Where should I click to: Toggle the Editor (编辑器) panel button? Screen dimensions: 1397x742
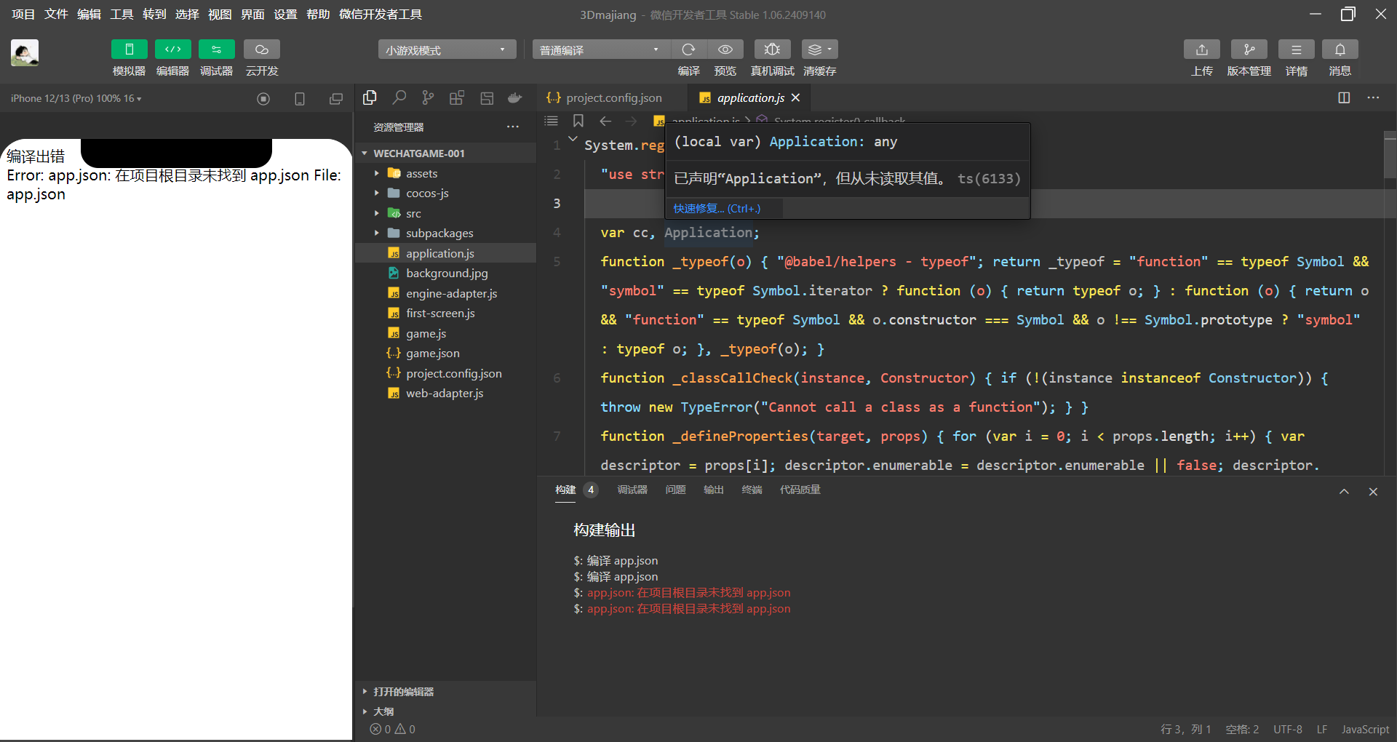tap(173, 49)
